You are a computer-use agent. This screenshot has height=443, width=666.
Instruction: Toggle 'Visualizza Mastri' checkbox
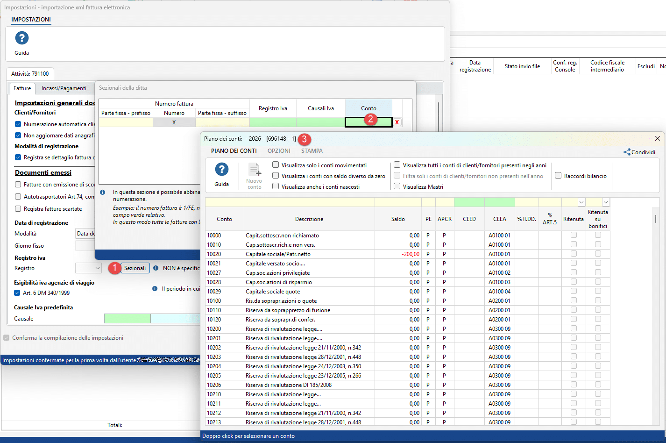click(397, 186)
